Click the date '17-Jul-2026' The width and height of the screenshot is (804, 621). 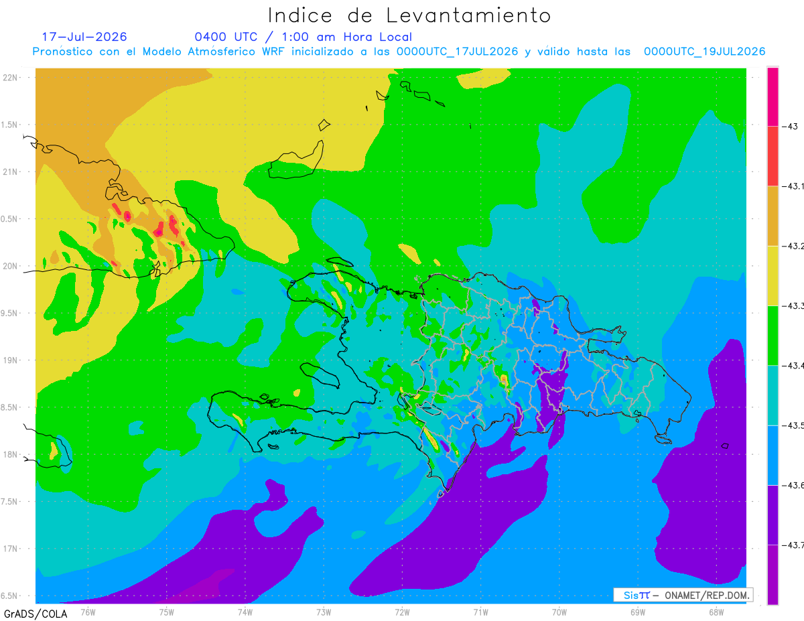pos(84,37)
